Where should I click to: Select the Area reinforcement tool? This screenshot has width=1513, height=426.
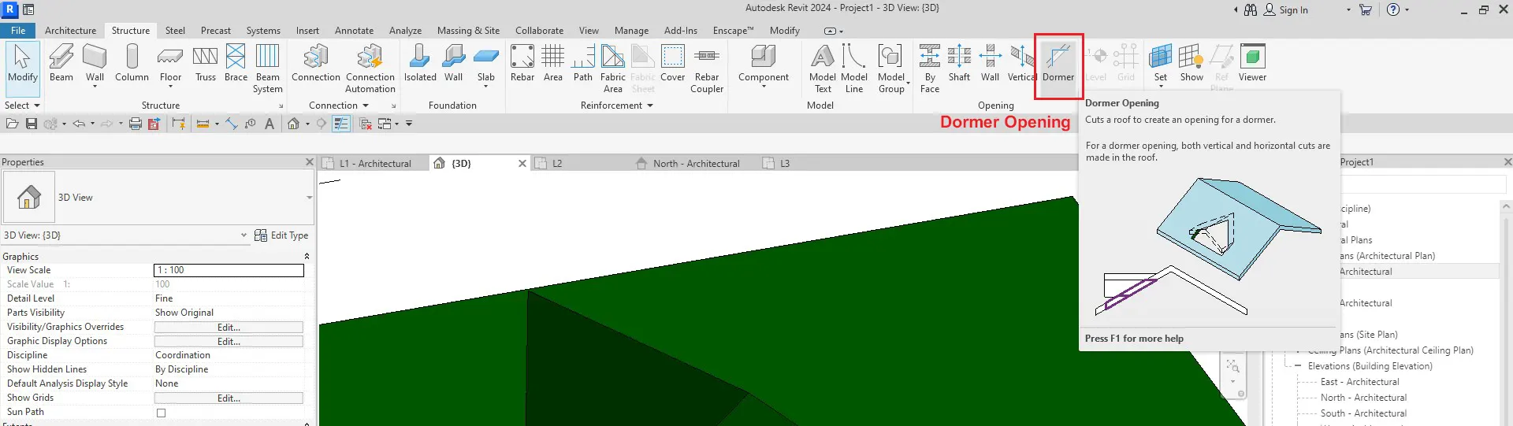(552, 63)
